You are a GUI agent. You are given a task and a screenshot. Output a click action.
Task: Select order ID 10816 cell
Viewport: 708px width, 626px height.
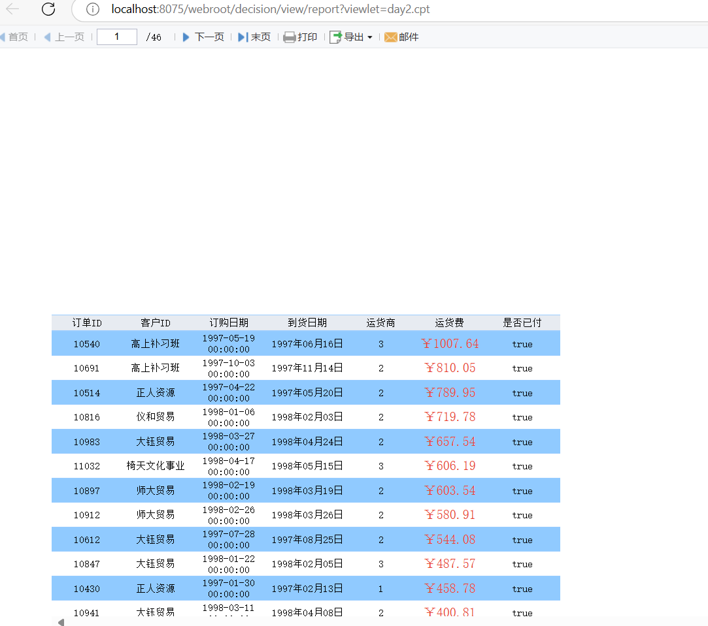tap(87, 417)
